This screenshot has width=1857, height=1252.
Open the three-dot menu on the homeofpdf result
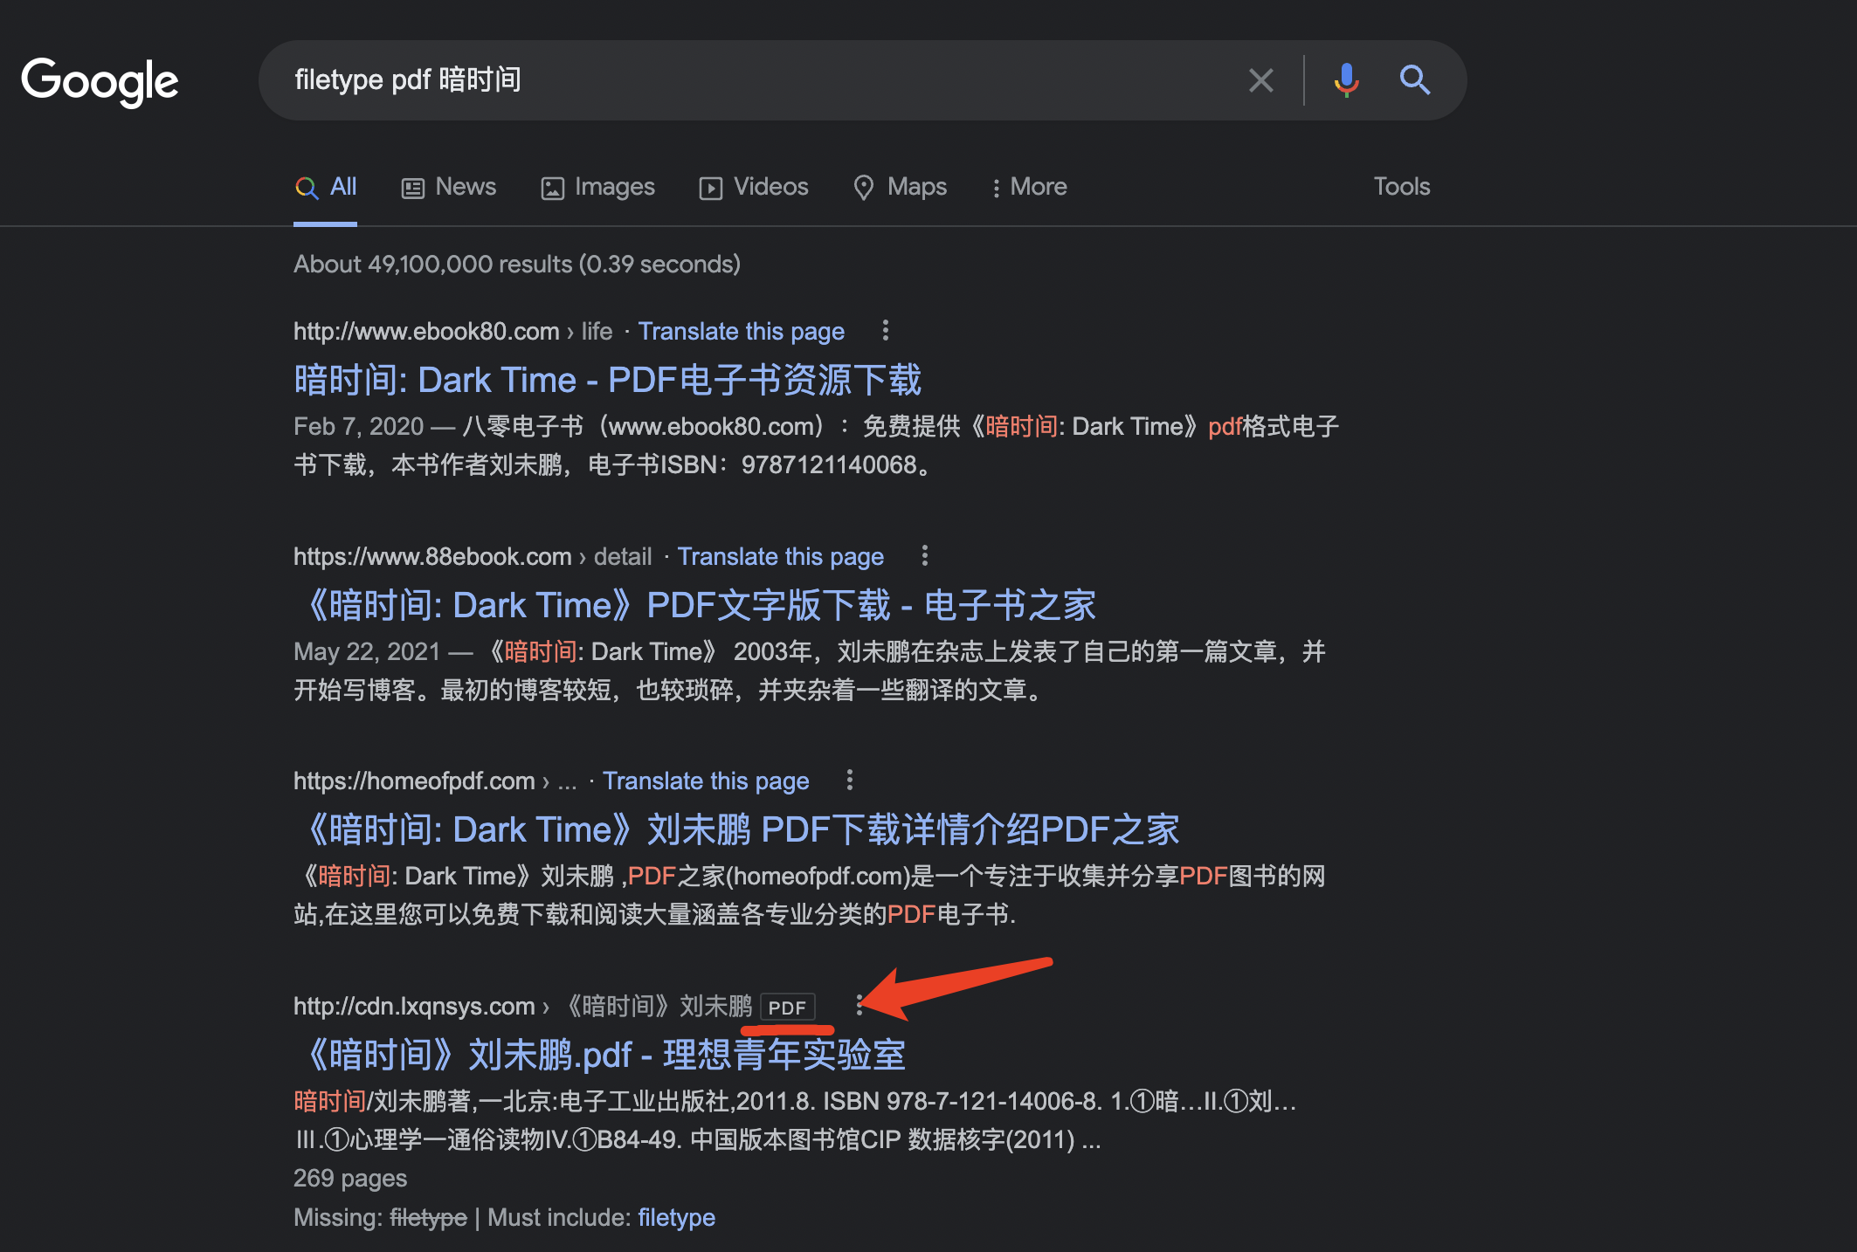click(850, 781)
